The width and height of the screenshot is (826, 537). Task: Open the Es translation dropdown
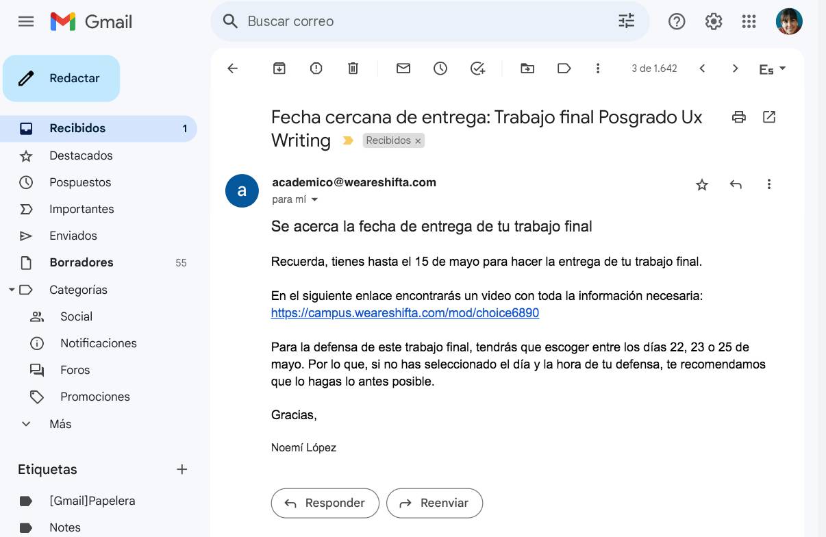(772, 68)
